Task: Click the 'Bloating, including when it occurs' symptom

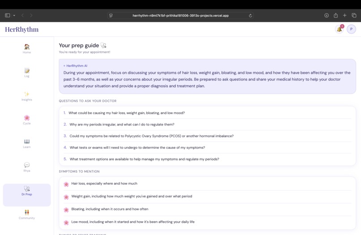Action: [x=110, y=209]
